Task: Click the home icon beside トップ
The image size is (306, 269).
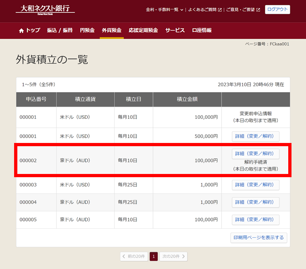Action: click(x=21, y=31)
